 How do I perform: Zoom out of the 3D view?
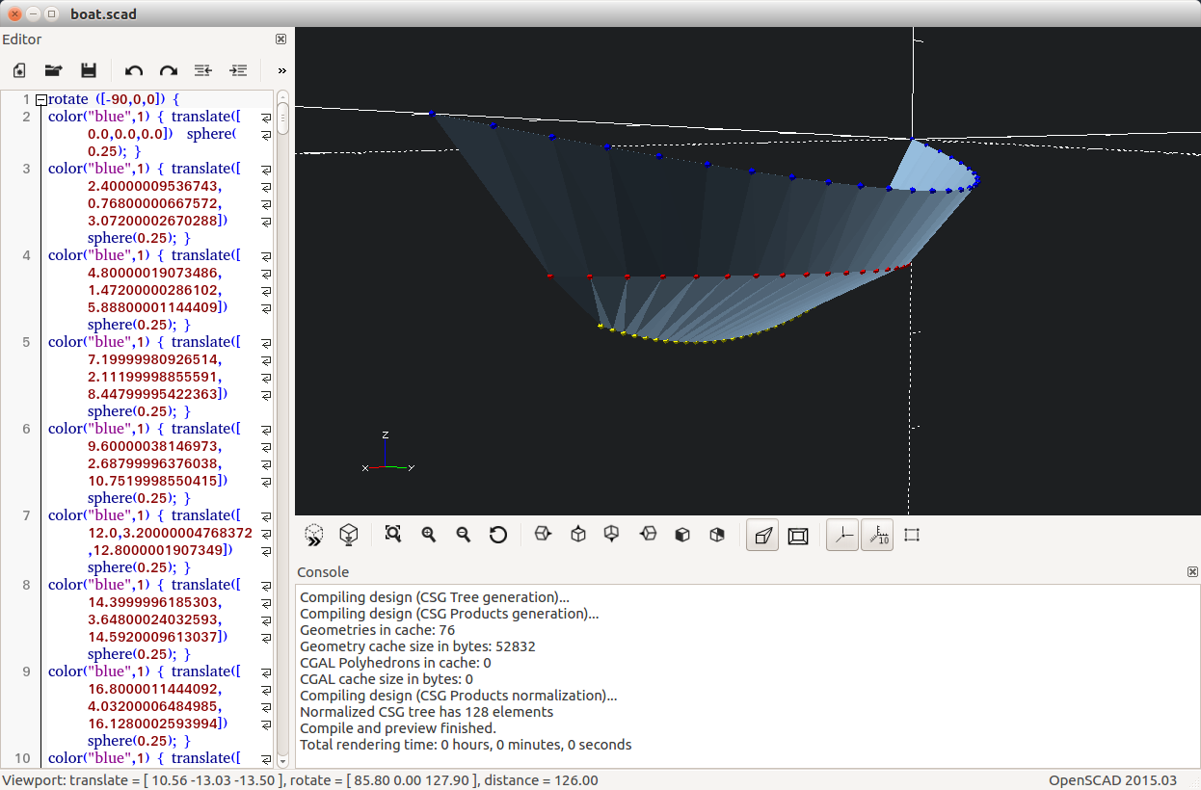[x=464, y=535]
